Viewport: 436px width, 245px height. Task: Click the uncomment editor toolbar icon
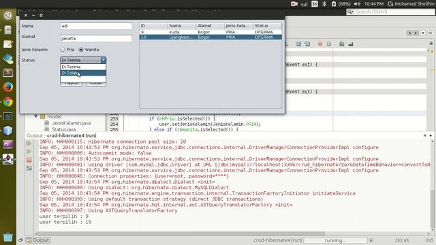tap(351, 44)
